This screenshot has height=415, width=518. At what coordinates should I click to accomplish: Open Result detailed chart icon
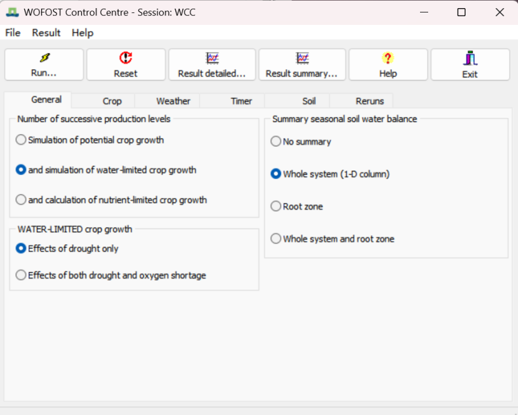click(212, 58)
